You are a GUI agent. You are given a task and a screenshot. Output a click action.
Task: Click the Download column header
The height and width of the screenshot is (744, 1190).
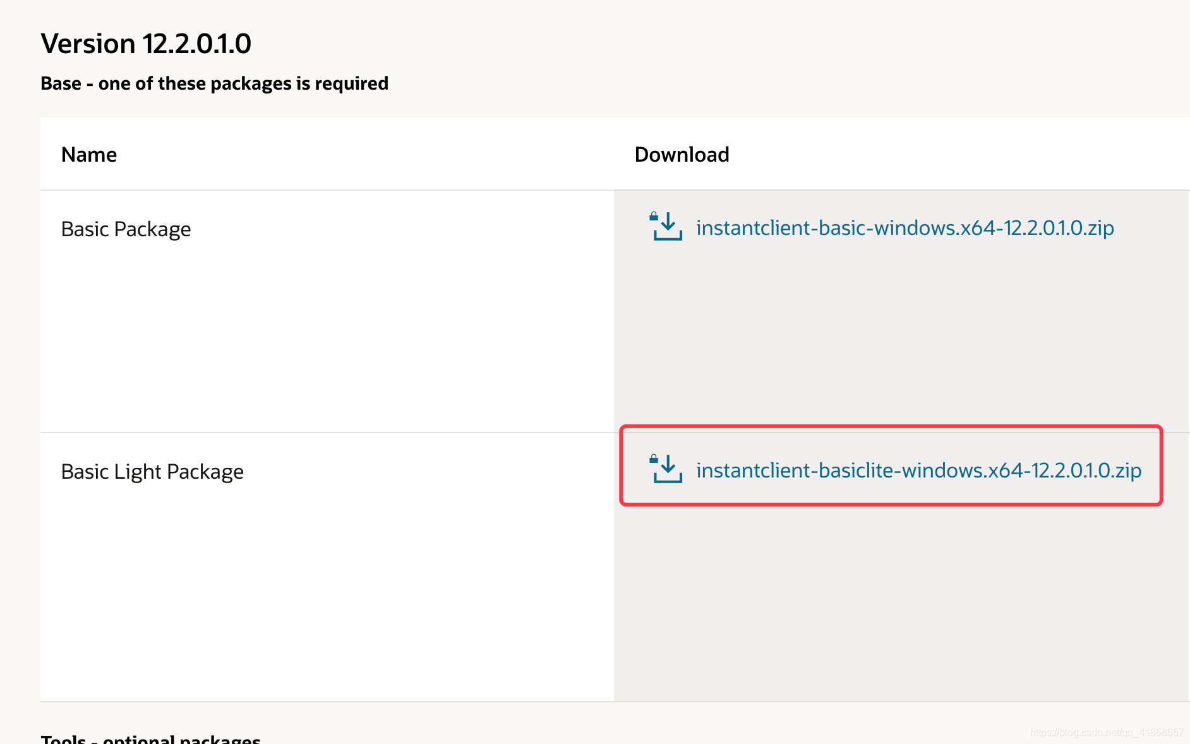[682, 155]
